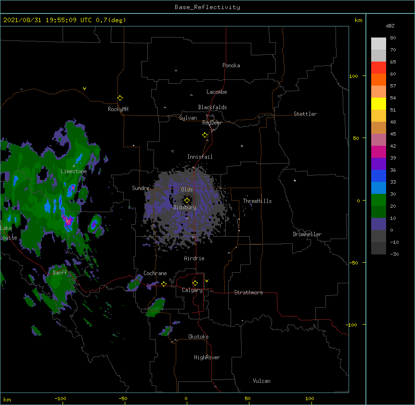Select the Strathmore town label

tap(248, 292)
